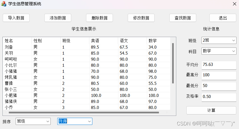Image resolution: width=239 pixels, height=129 pixels.
Task: Click 曹操's 数学 score 55.5
Action: (153, 83)
